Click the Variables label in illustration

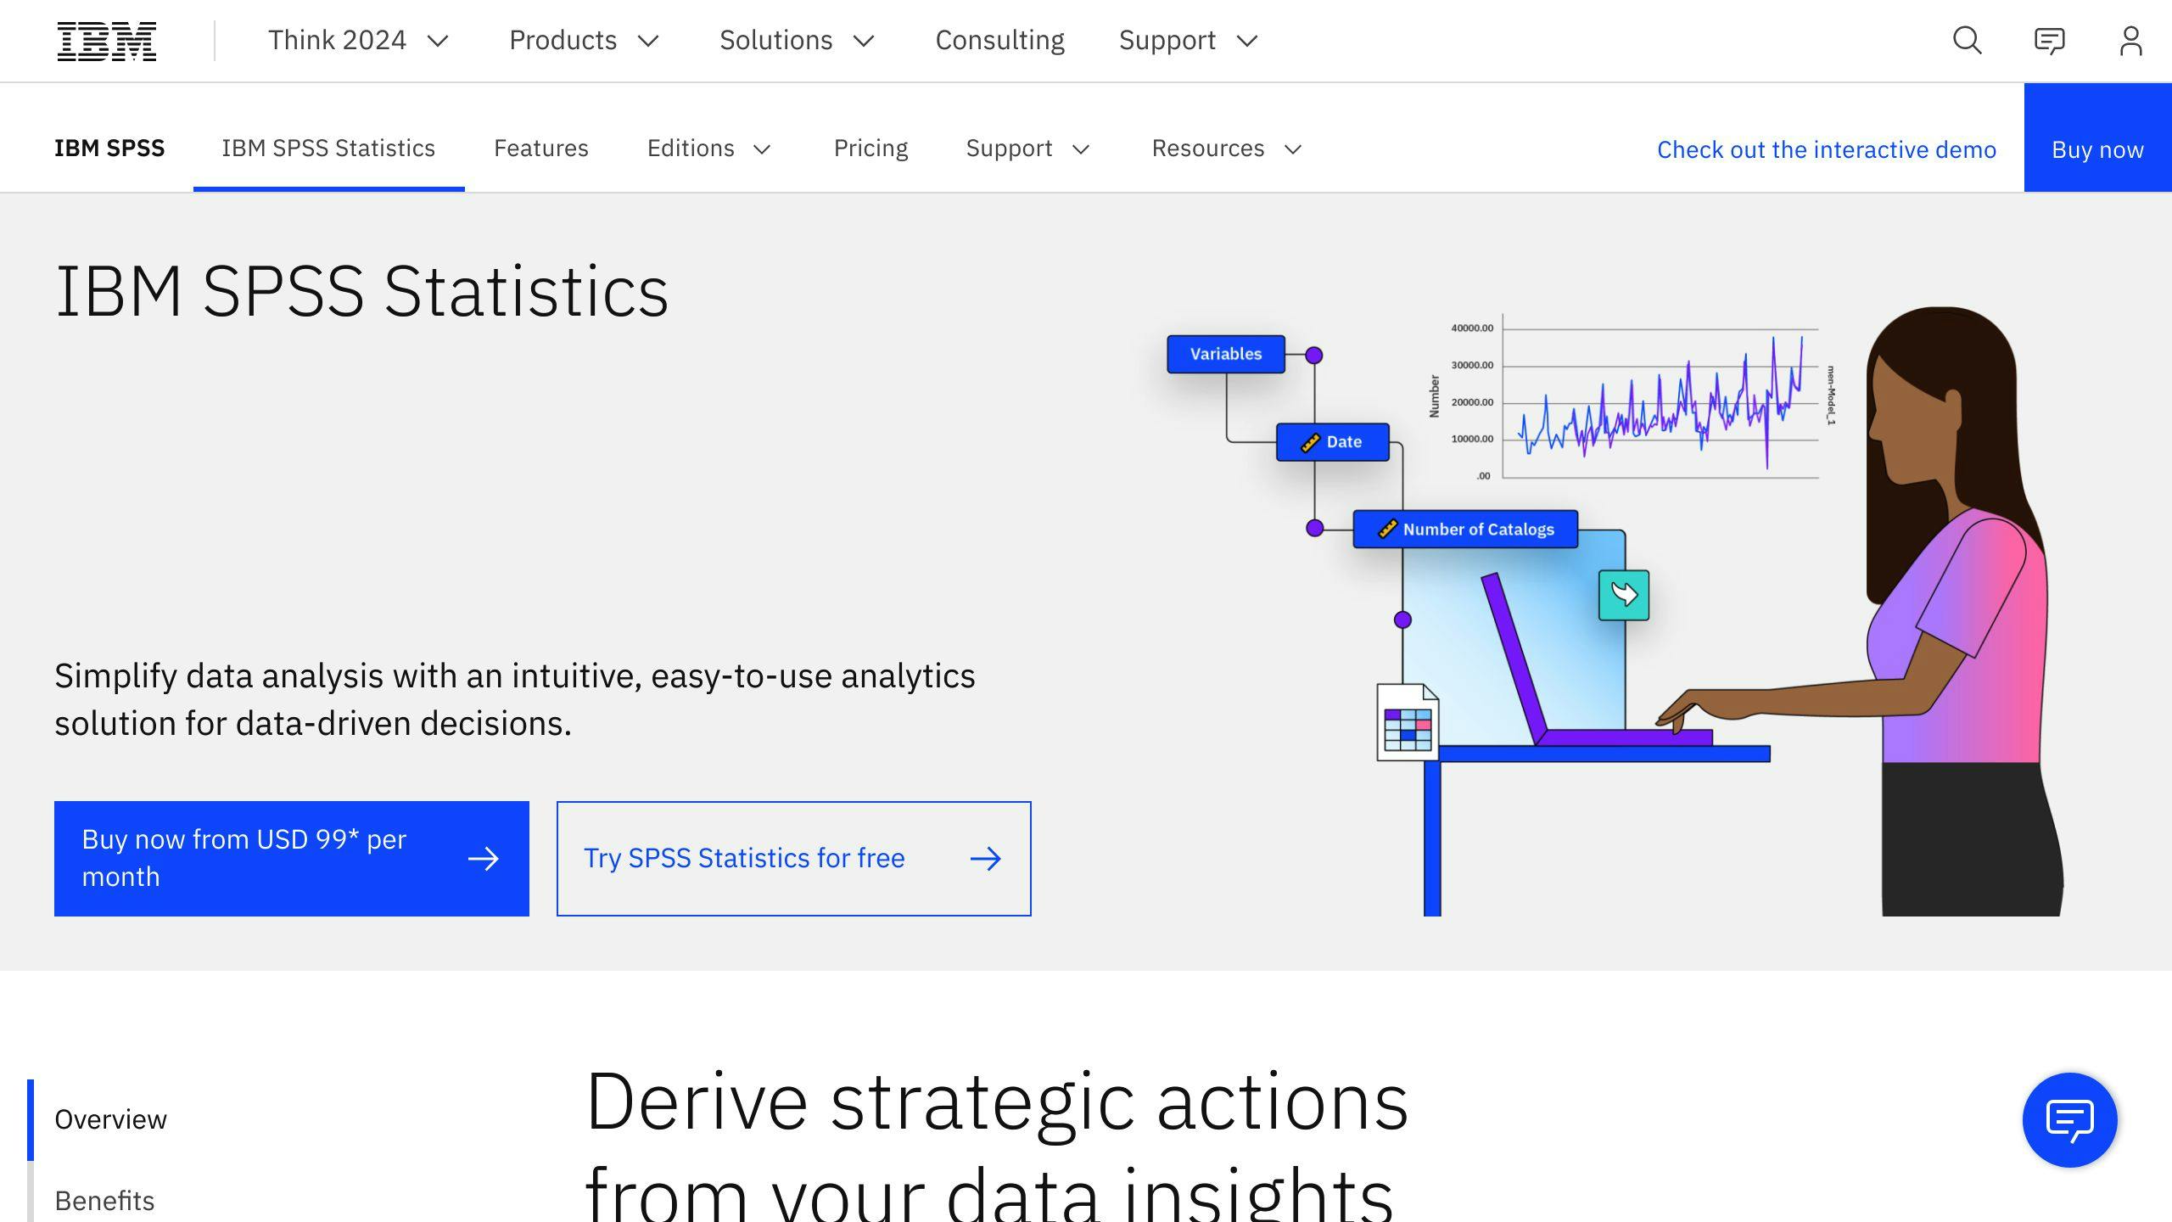pyautogui.click(x=1226, y=354)
